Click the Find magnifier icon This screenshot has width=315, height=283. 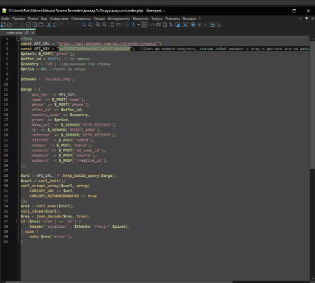click(x=83, y=24)
